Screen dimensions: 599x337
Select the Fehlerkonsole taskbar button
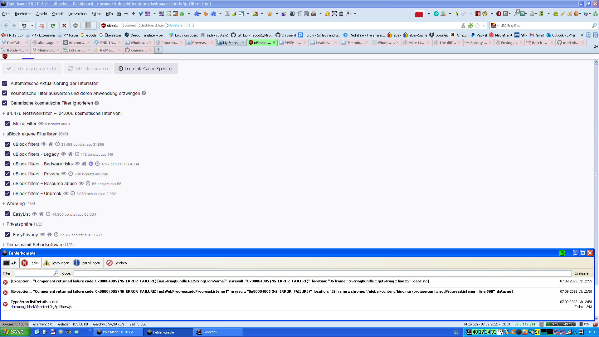[168, 332]
